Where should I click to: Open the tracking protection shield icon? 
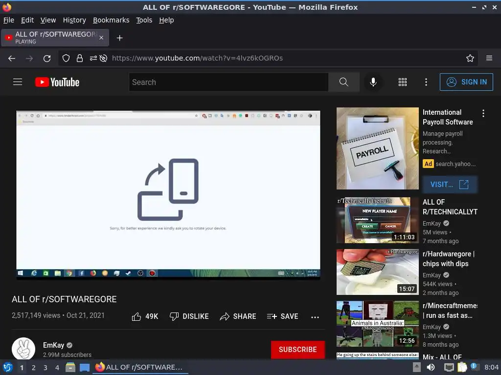coord(66,59)
